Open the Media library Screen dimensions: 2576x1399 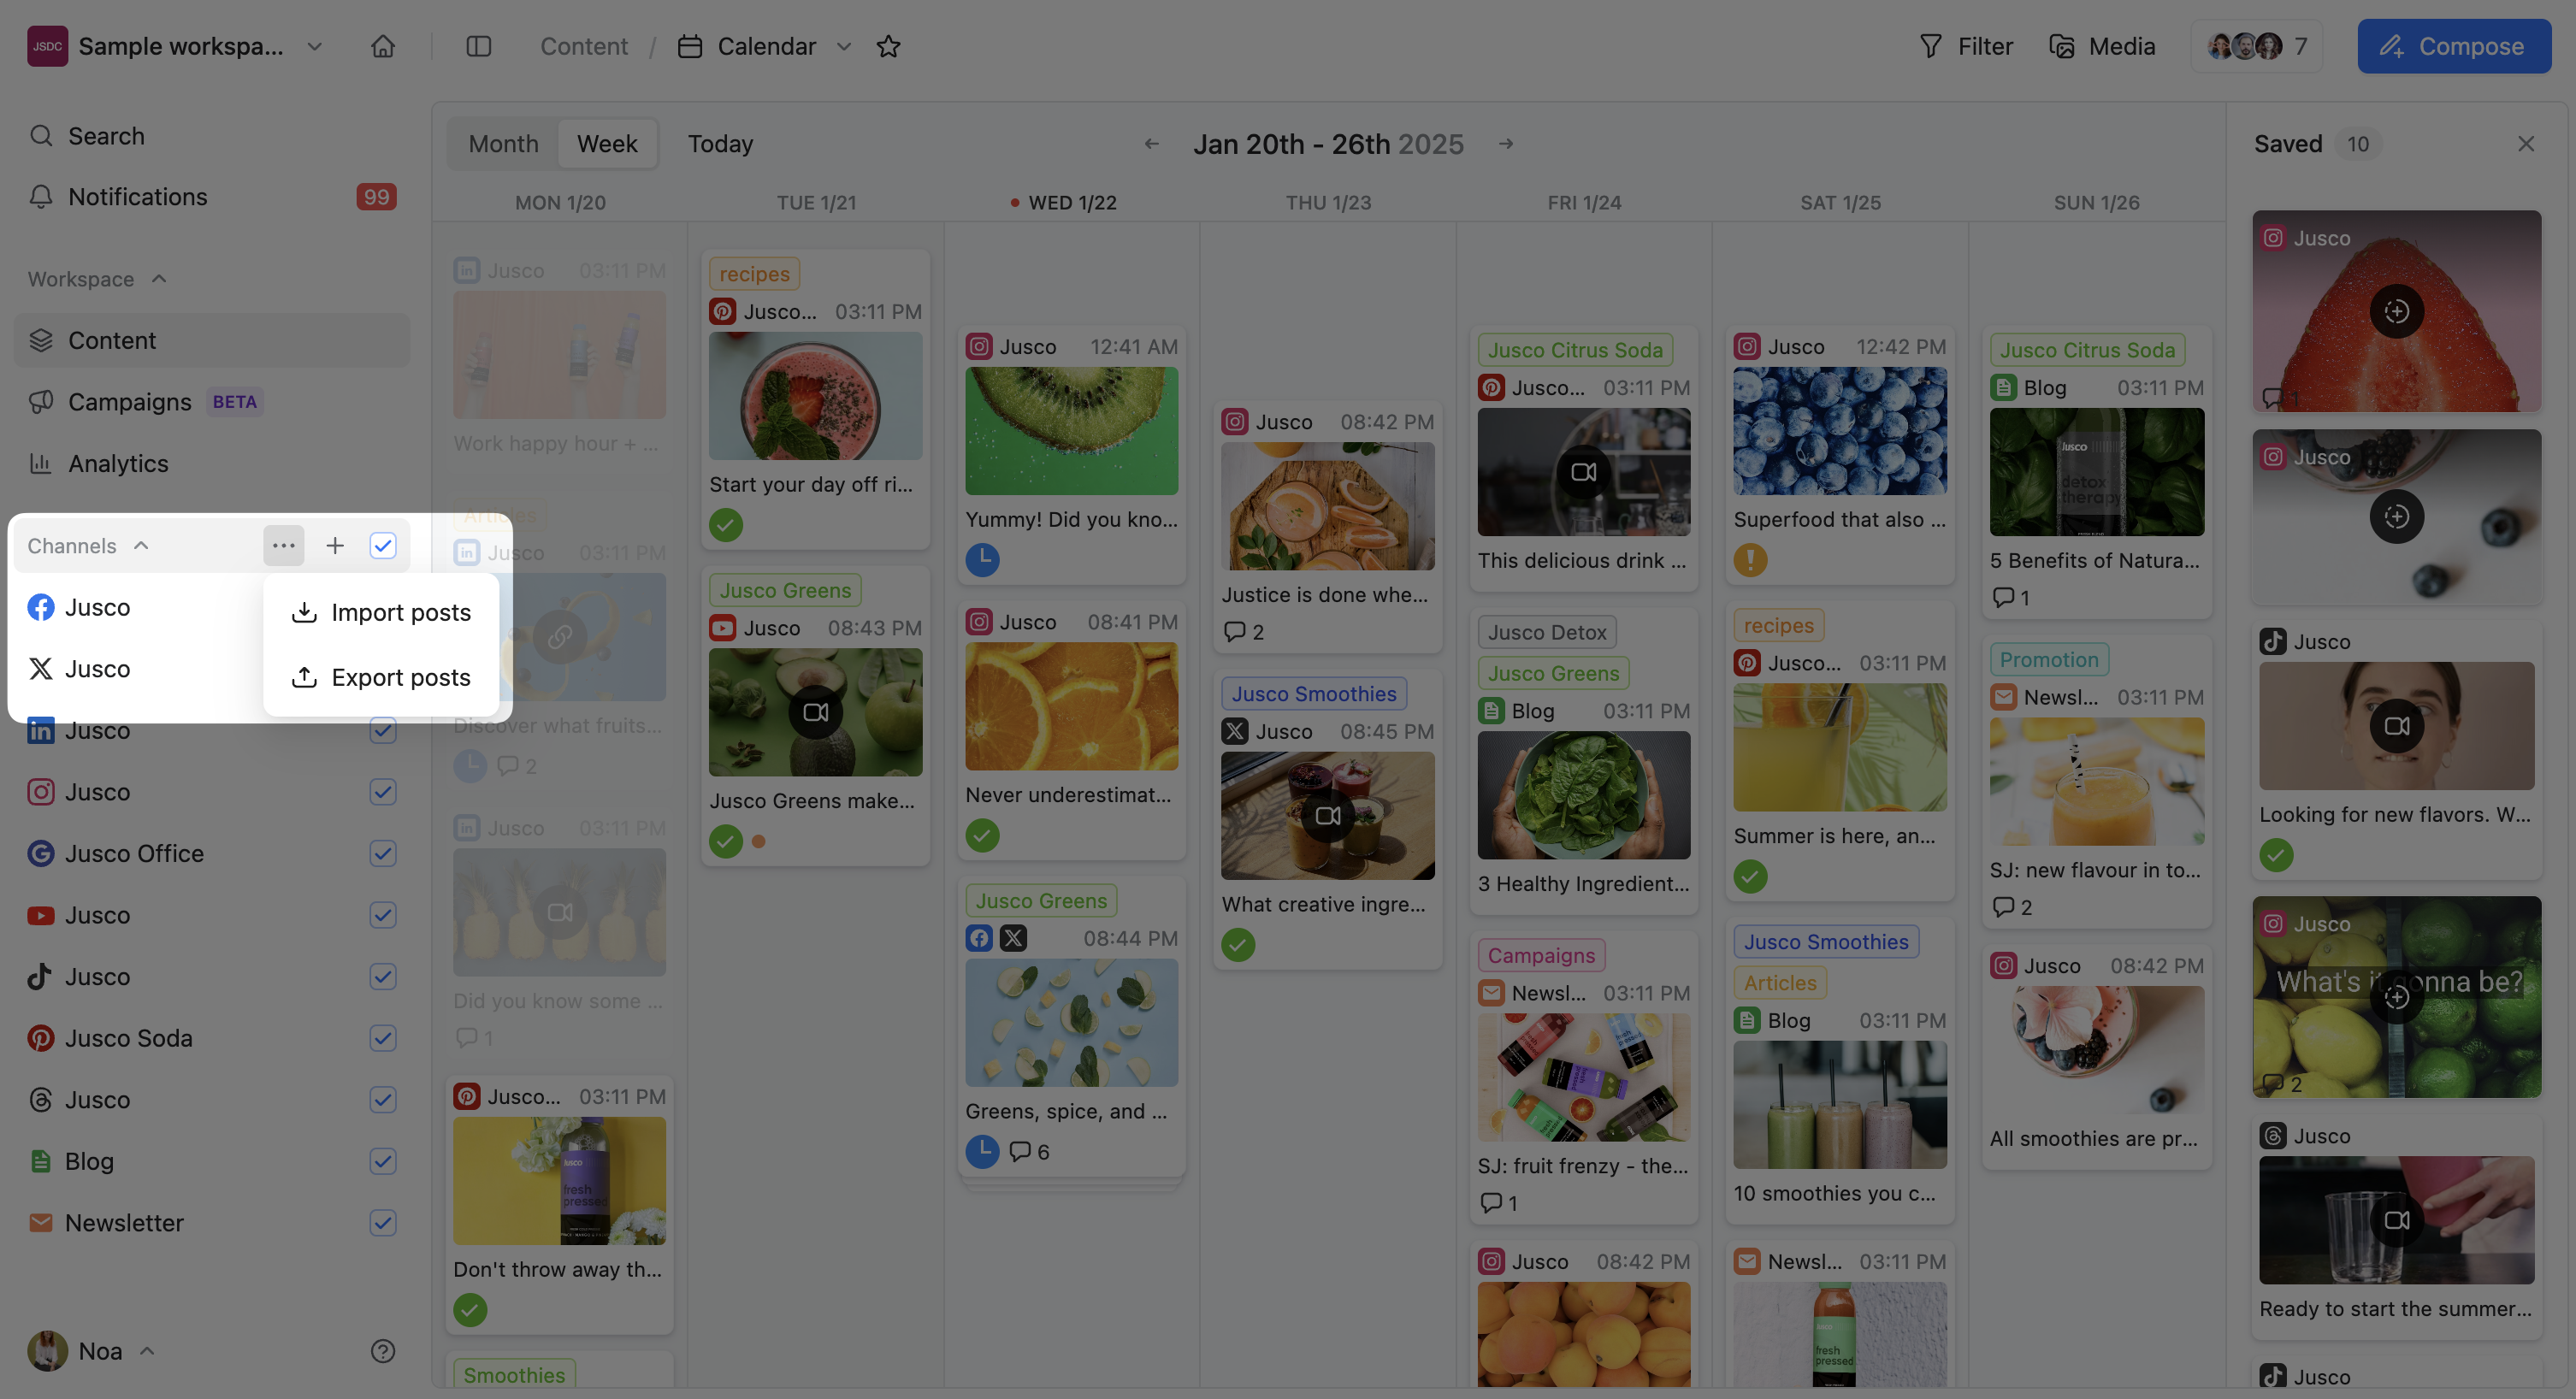[x=2101, y=46]
